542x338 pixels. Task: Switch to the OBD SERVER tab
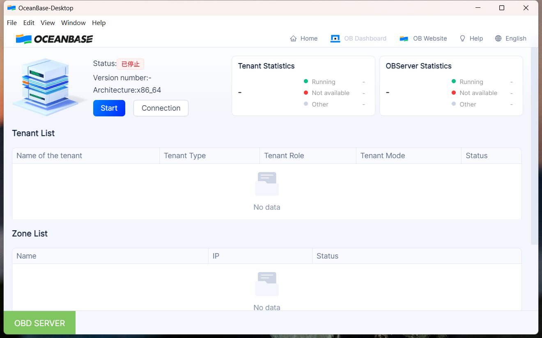click(39, 323)
